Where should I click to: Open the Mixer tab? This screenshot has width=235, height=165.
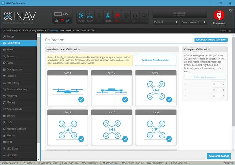tap(18, 50)
